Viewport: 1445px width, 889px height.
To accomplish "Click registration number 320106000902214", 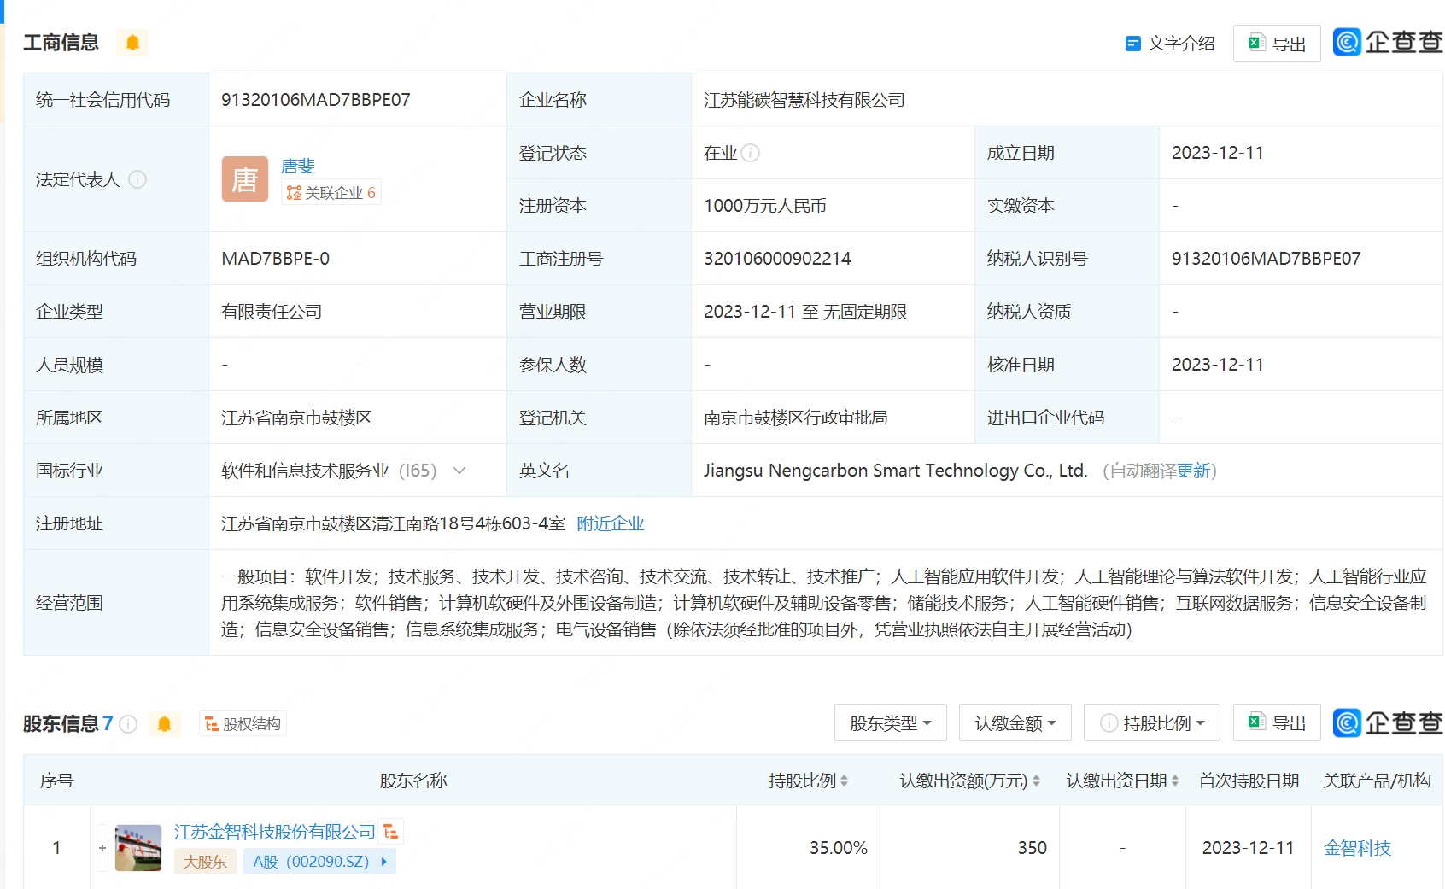I will pyautogui.click(x=777, y=259).
